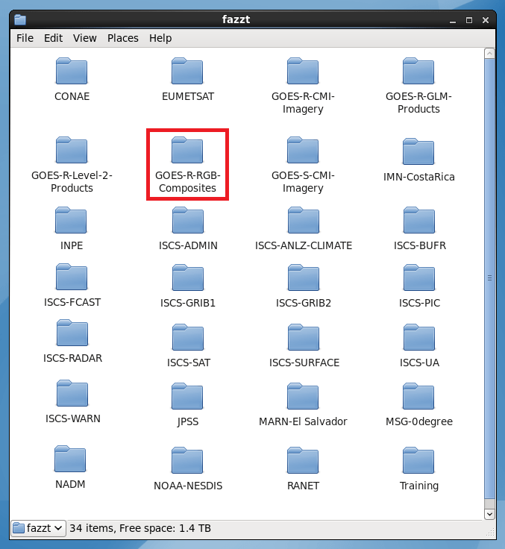This screenshot has height=549, width=505.
Task: Select the ISCS-BUFR folder icon
Action: [x=419, y=220]
